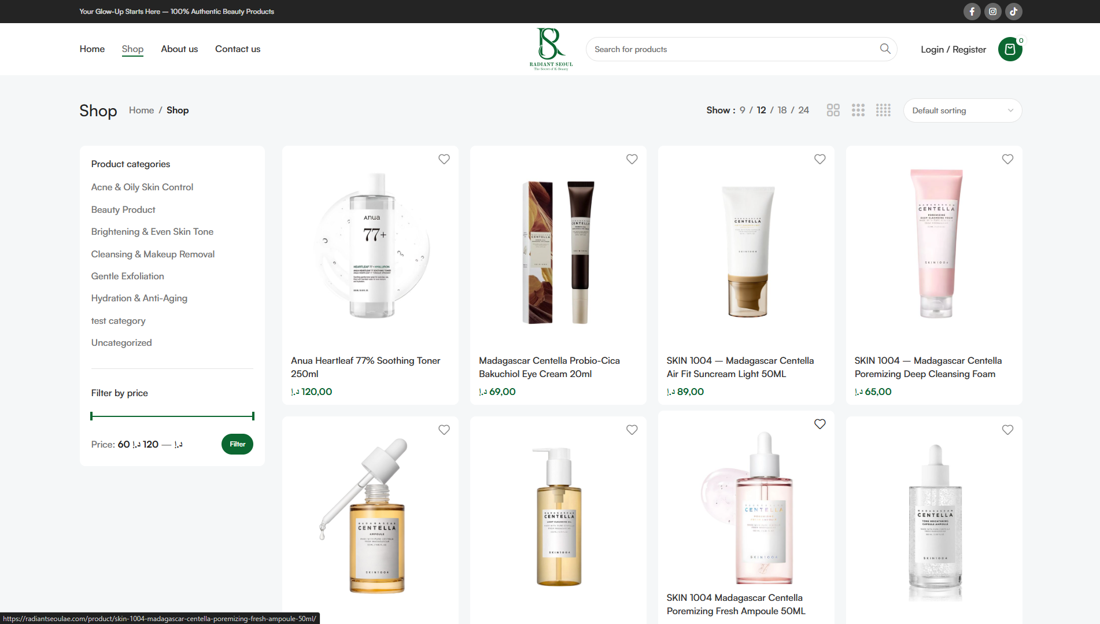Click SKIN 1004 Air Fit Suncream title
Screen dimensions: 1100x624
click(x=740, y=367)
